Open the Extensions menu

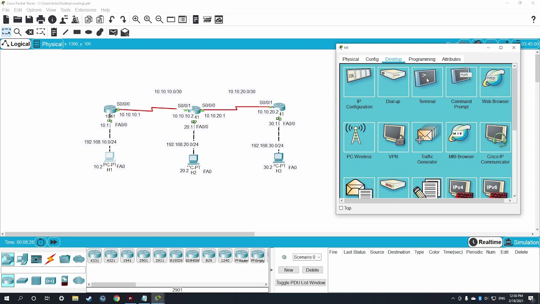tap(86, 10)
